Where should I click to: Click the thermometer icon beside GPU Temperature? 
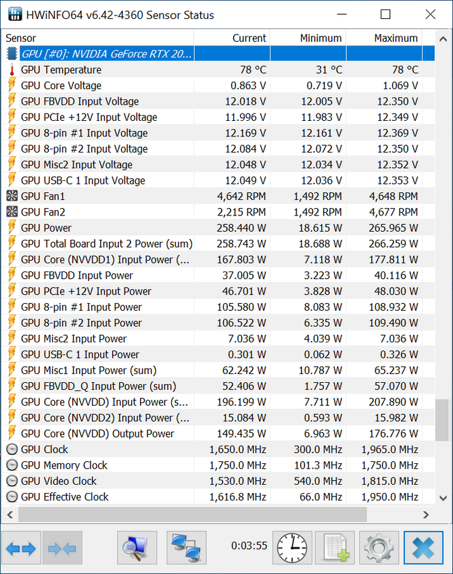(x=11, y=70)
